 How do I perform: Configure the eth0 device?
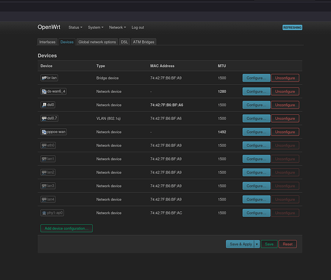tap(256, 146)
